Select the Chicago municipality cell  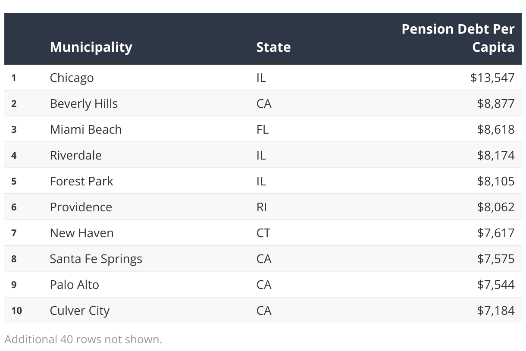[x=72, y=78]
